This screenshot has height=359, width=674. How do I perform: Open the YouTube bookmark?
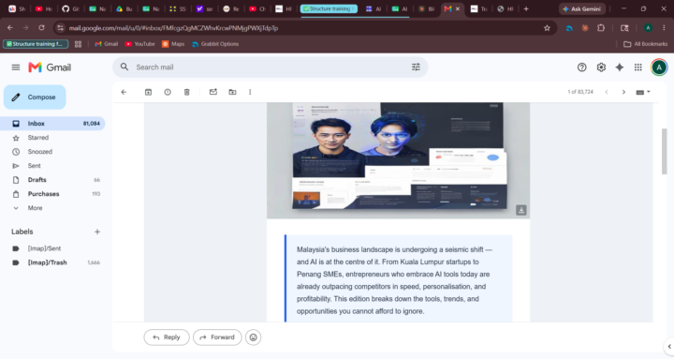coord(139,44)
